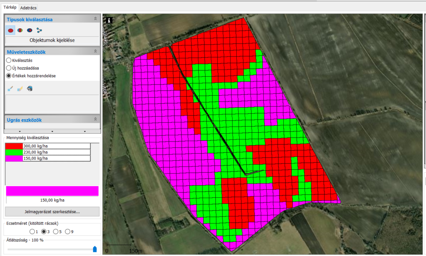The width and height of the screenshot is (426, 256).
Task: Open the Térkép tab
Action: coord(10,7)
